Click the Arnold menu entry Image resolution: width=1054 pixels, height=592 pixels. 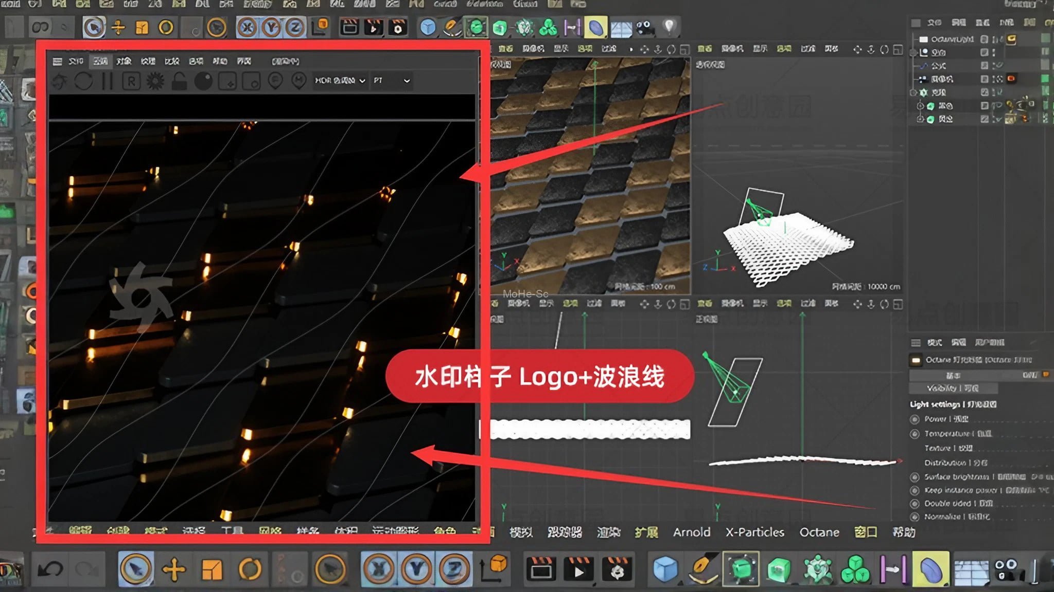click(x=692, y=532)
